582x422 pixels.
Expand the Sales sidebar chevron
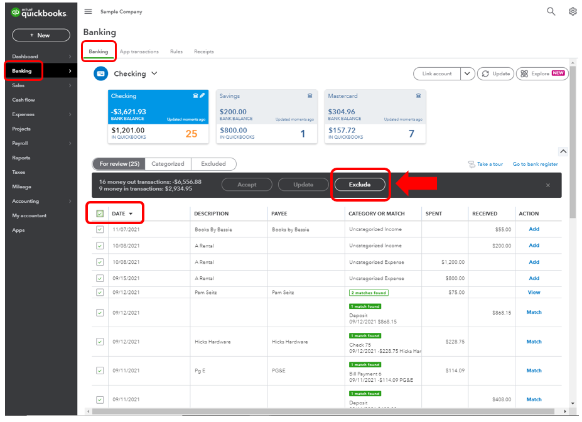pos(70,85)
